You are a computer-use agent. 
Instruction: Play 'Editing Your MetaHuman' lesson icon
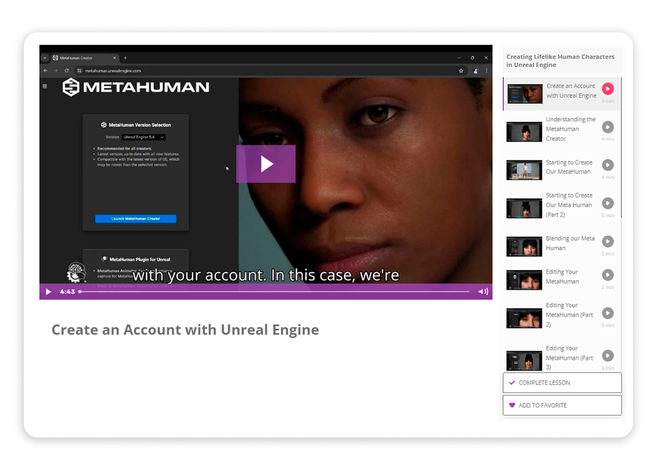pyautogui.click(x=607, y=275)
